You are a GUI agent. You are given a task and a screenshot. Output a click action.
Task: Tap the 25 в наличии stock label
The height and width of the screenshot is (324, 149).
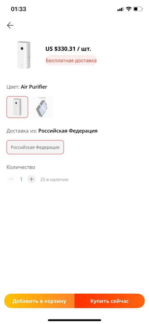tap(54, 179)
